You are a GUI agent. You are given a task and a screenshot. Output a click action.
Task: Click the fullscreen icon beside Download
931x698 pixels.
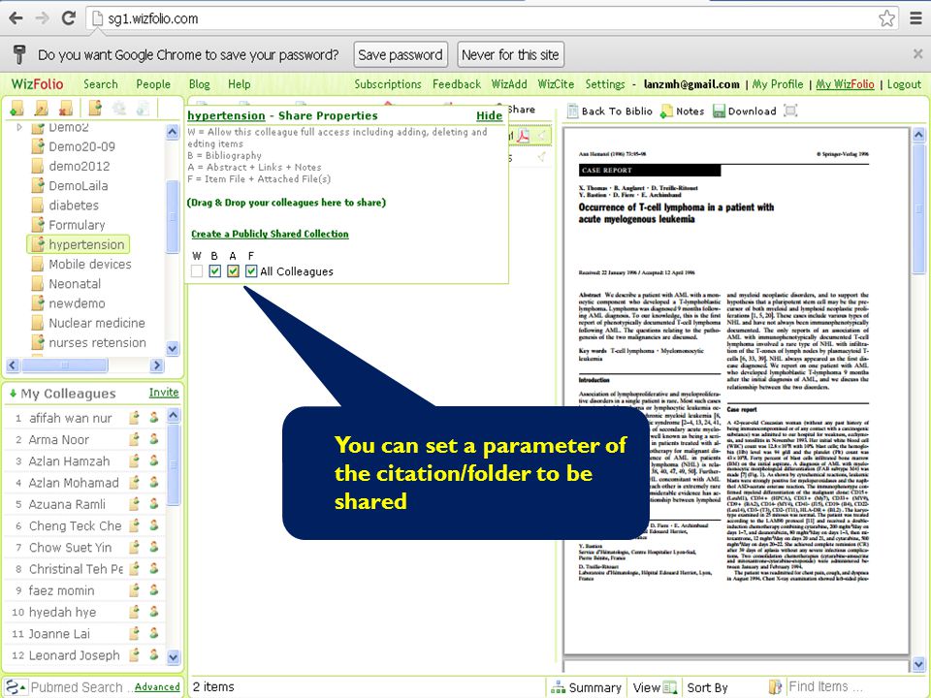790,111
